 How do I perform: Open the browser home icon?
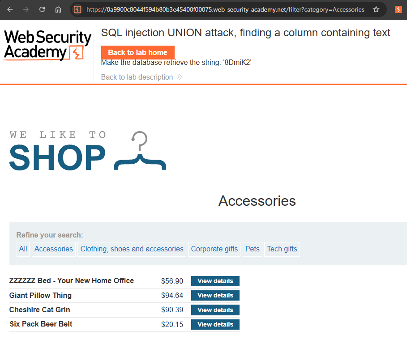(x=58, y=9)
